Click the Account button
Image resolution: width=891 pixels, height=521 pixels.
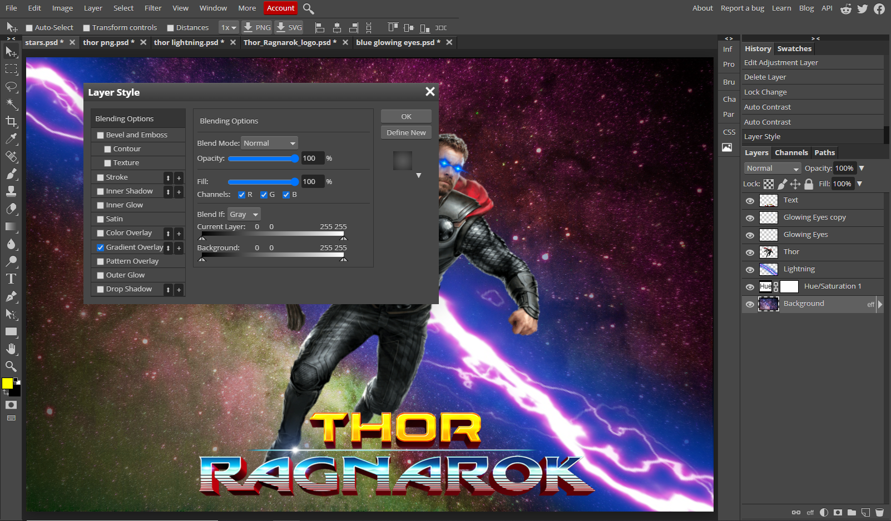280,8
